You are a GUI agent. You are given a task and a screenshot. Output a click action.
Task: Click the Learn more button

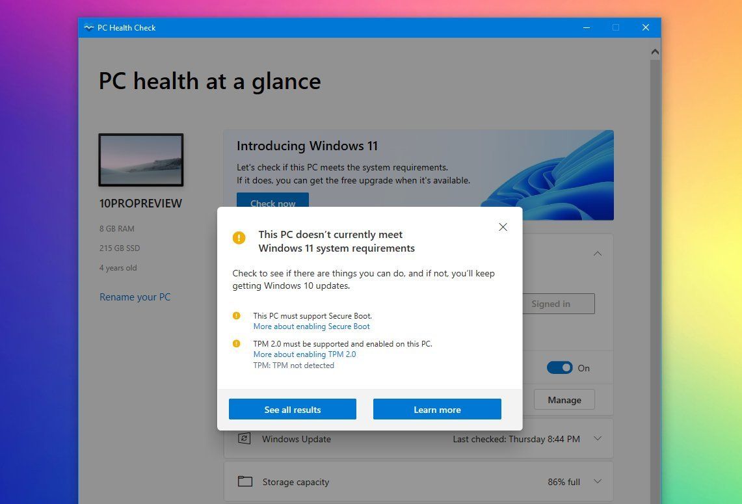coord(436,409)
